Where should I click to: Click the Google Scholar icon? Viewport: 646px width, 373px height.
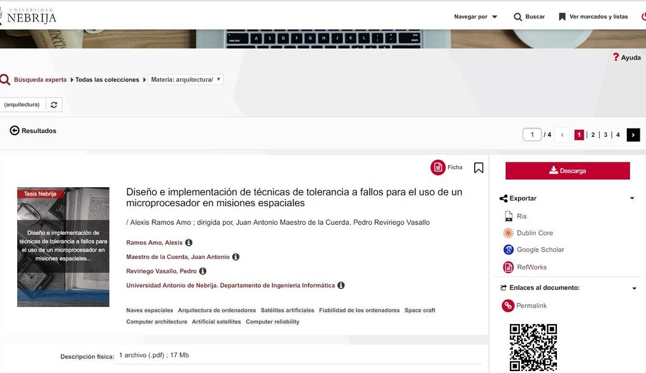(x=509, y=250)
